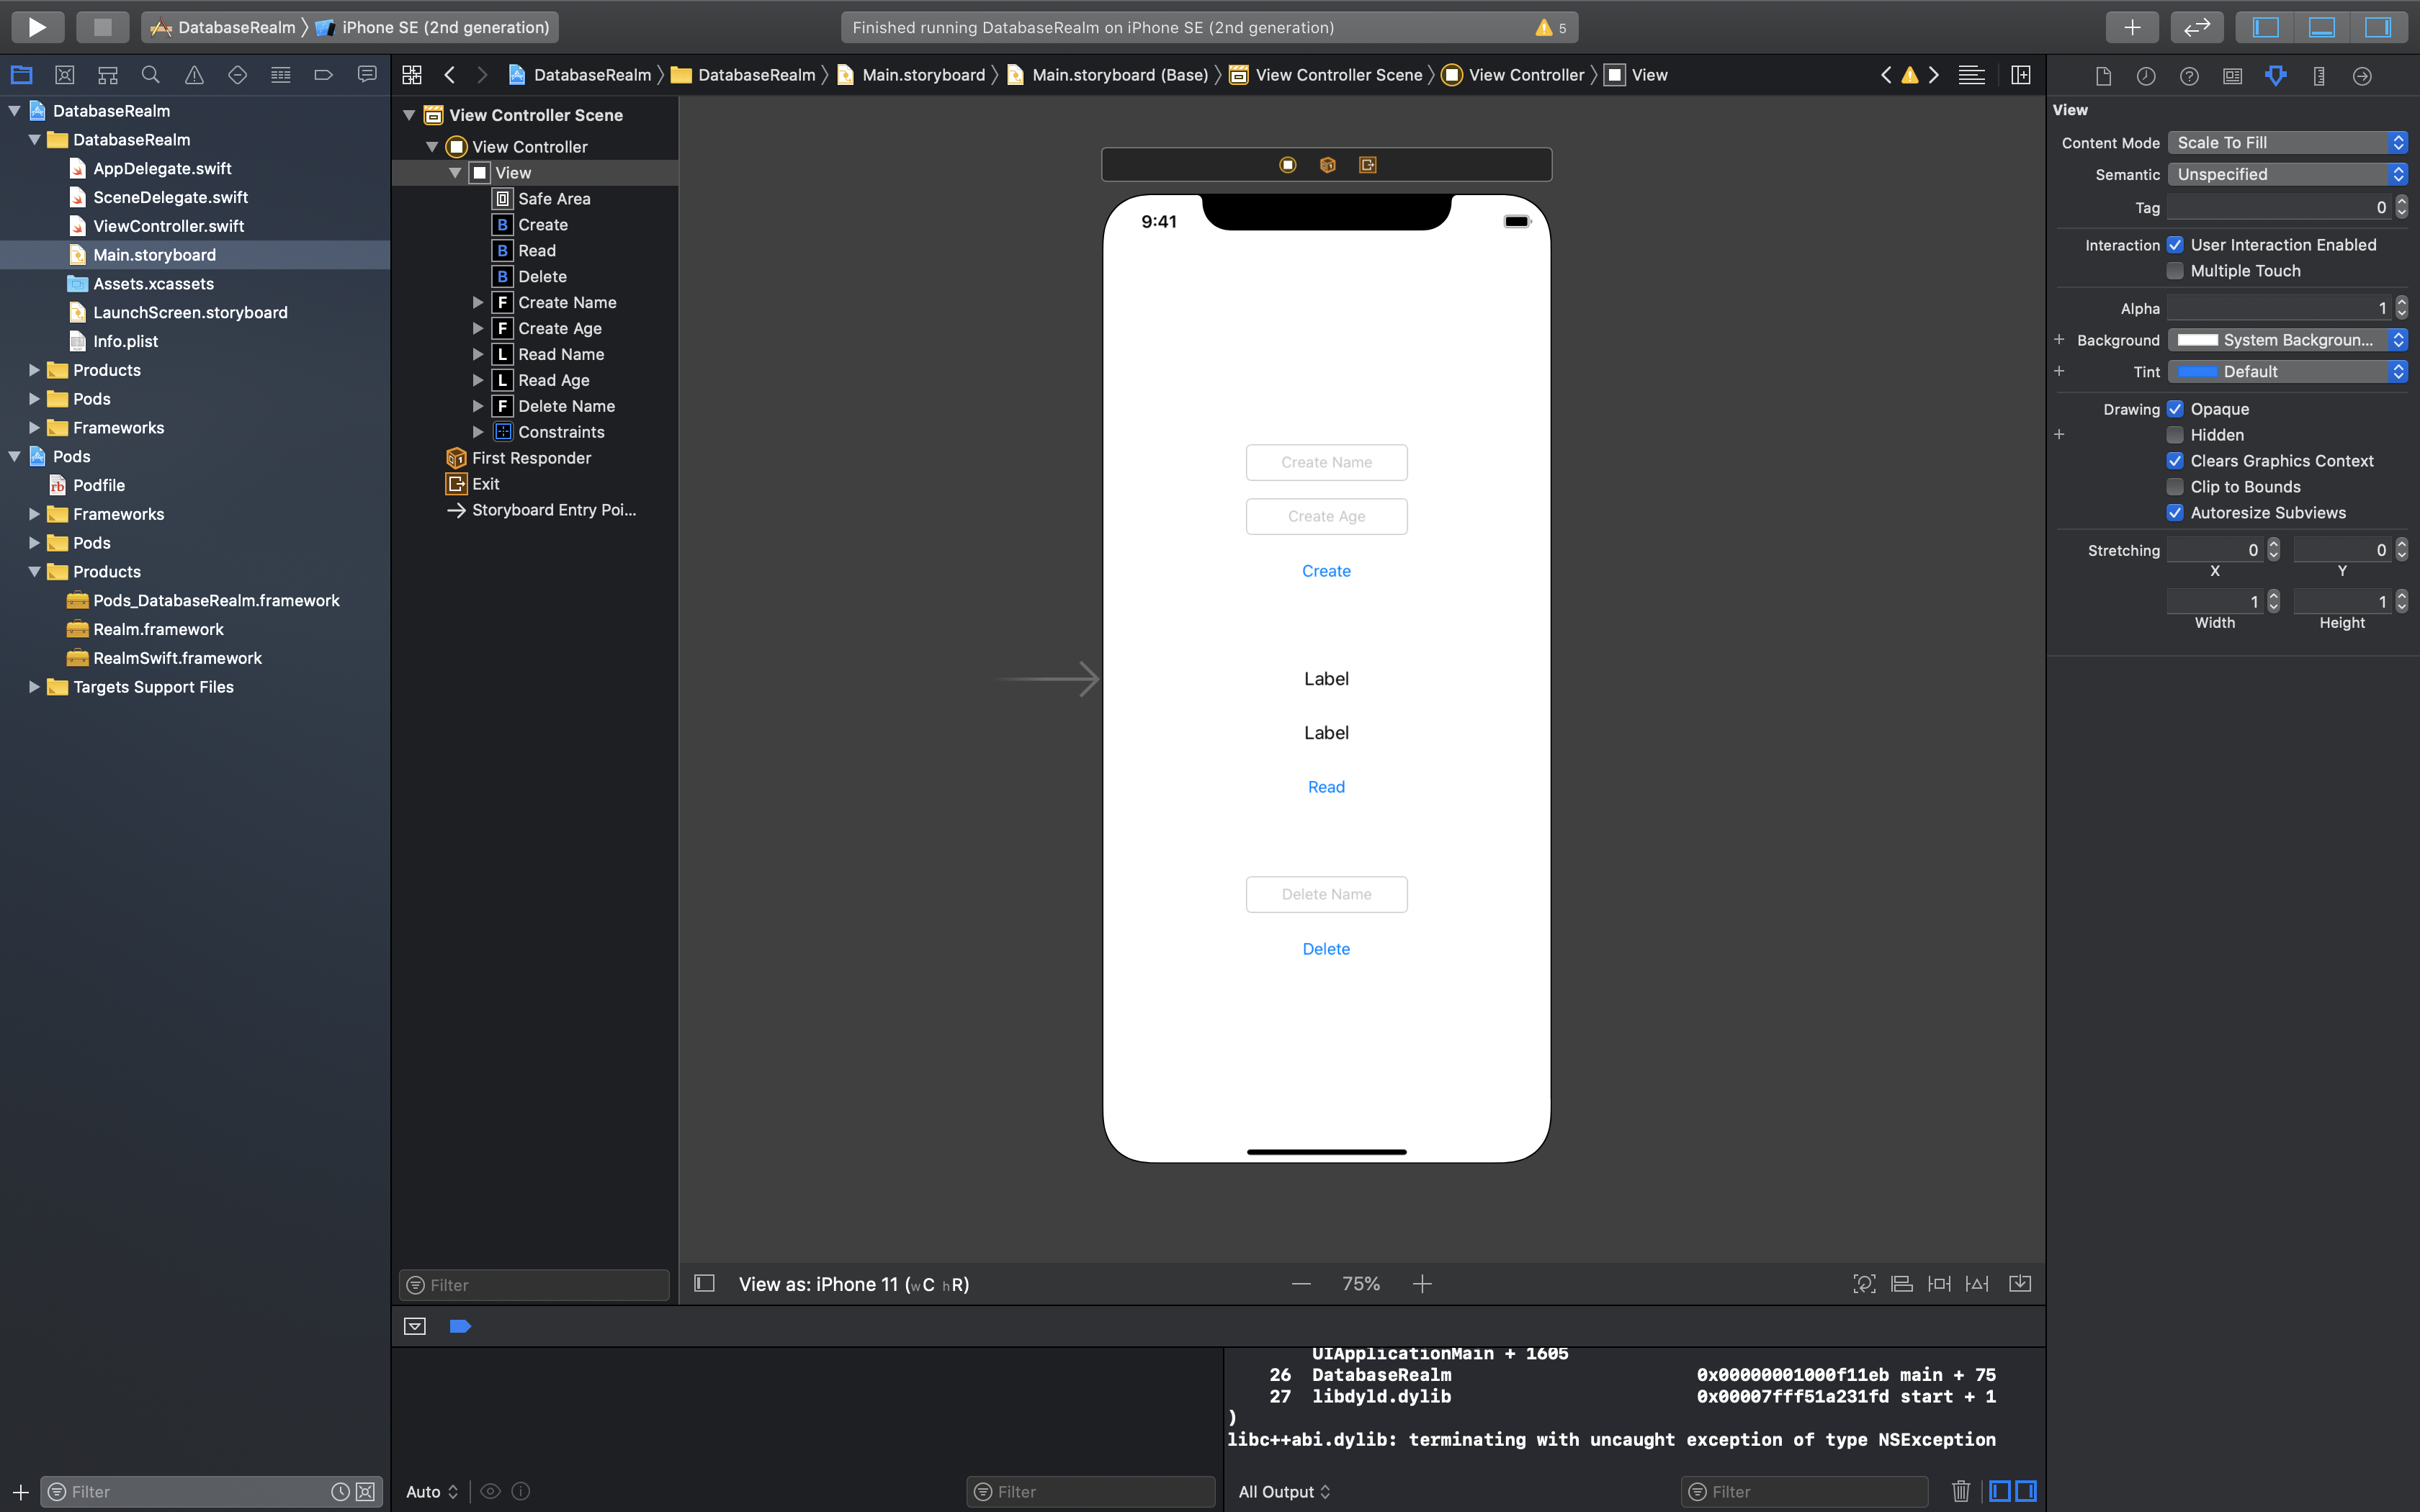Click the Create Age text field on canvas
The image size is (2420, 1512).
(1325, 516)
